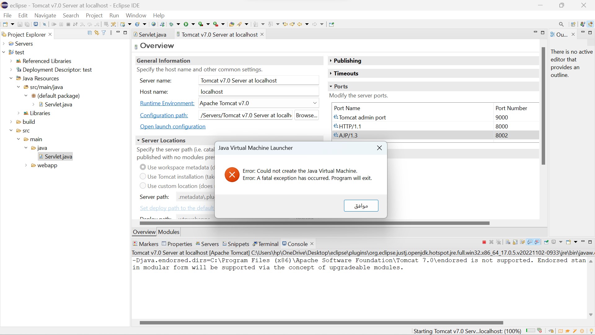Viewport: 595px width, 335px height.
Task: Open the Runtime Environment dropdown
Action: tap(315, 103)
